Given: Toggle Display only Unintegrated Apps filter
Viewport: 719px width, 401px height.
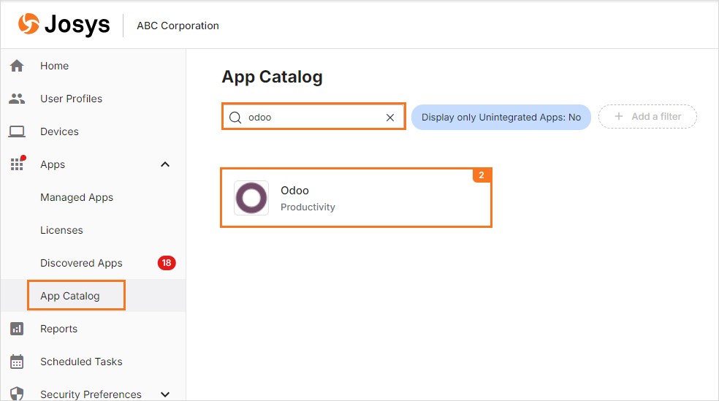Looking at the screenshot, I should (501, 118).
